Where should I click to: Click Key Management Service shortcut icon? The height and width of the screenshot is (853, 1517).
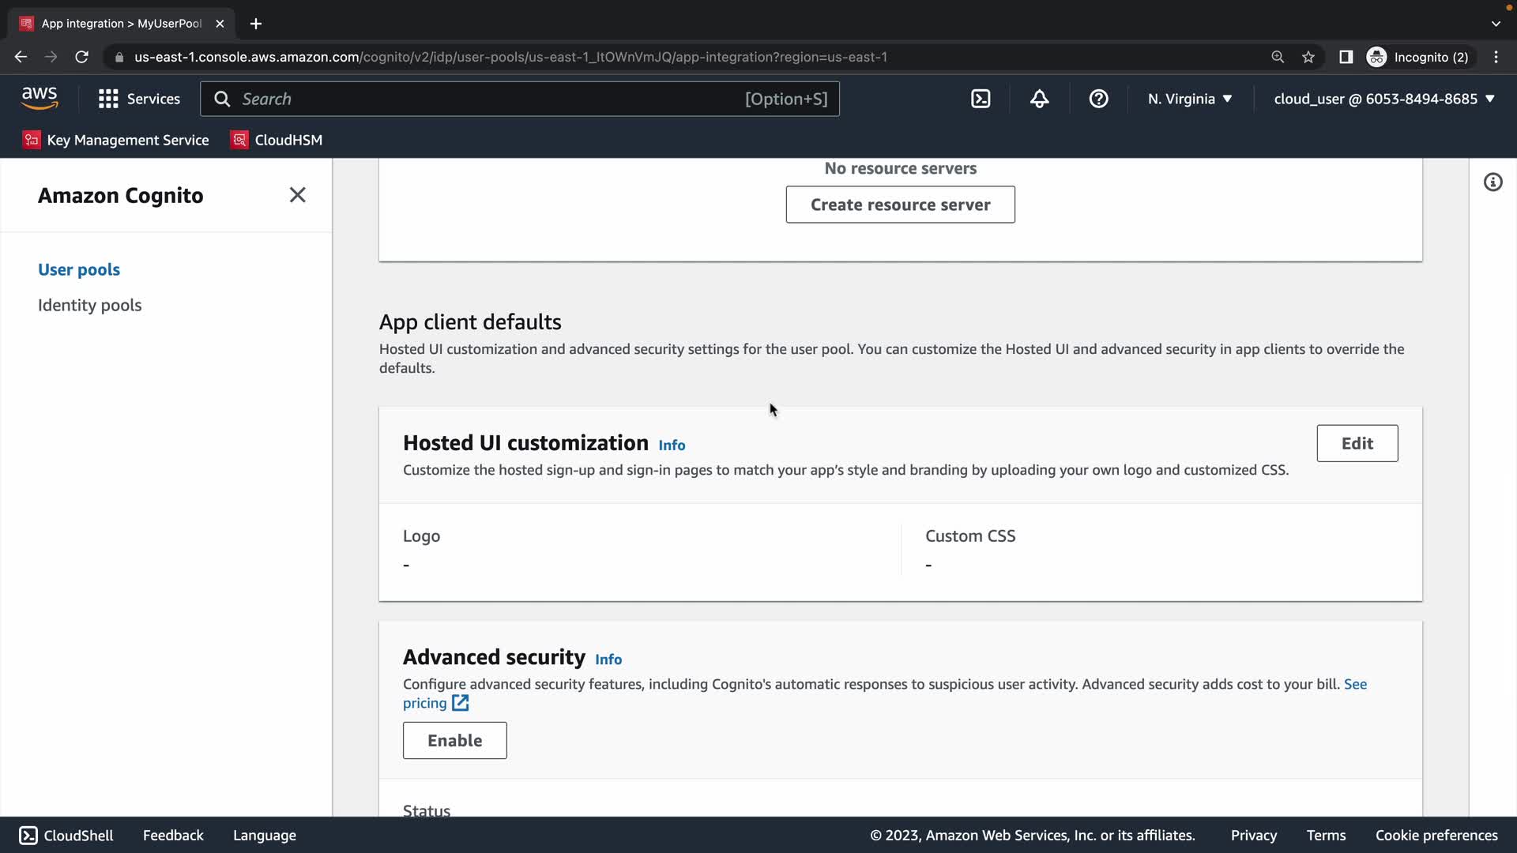tap(32, 140)
